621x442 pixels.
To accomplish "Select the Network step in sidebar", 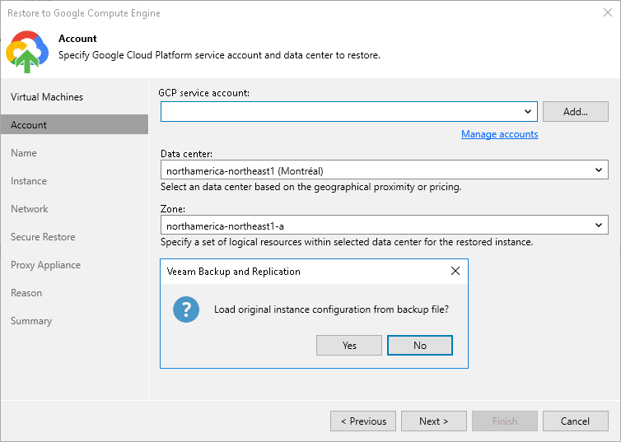I will (x=30, y=209).
